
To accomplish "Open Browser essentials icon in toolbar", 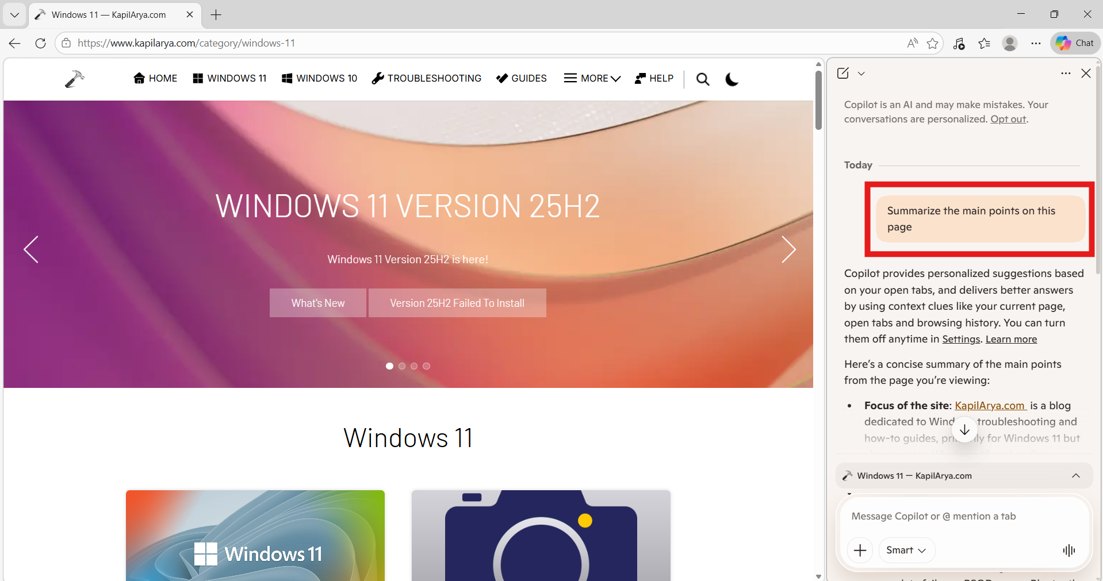I will (x=959, y=43).
